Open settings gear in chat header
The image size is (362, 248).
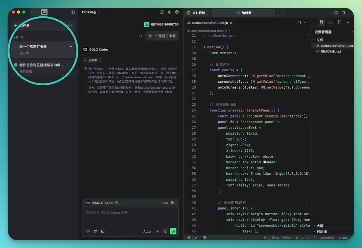(x=170, y=12)
